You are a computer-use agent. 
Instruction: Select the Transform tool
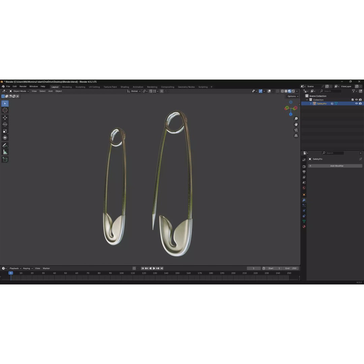click(x=5, y=138)
